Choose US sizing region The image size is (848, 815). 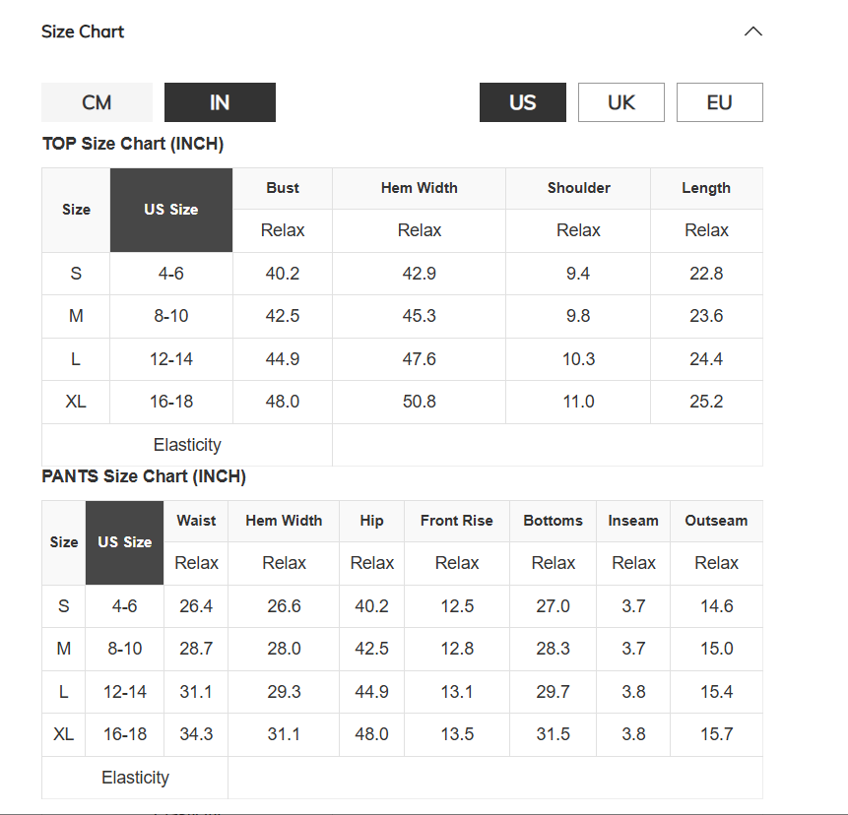[522, 102]
